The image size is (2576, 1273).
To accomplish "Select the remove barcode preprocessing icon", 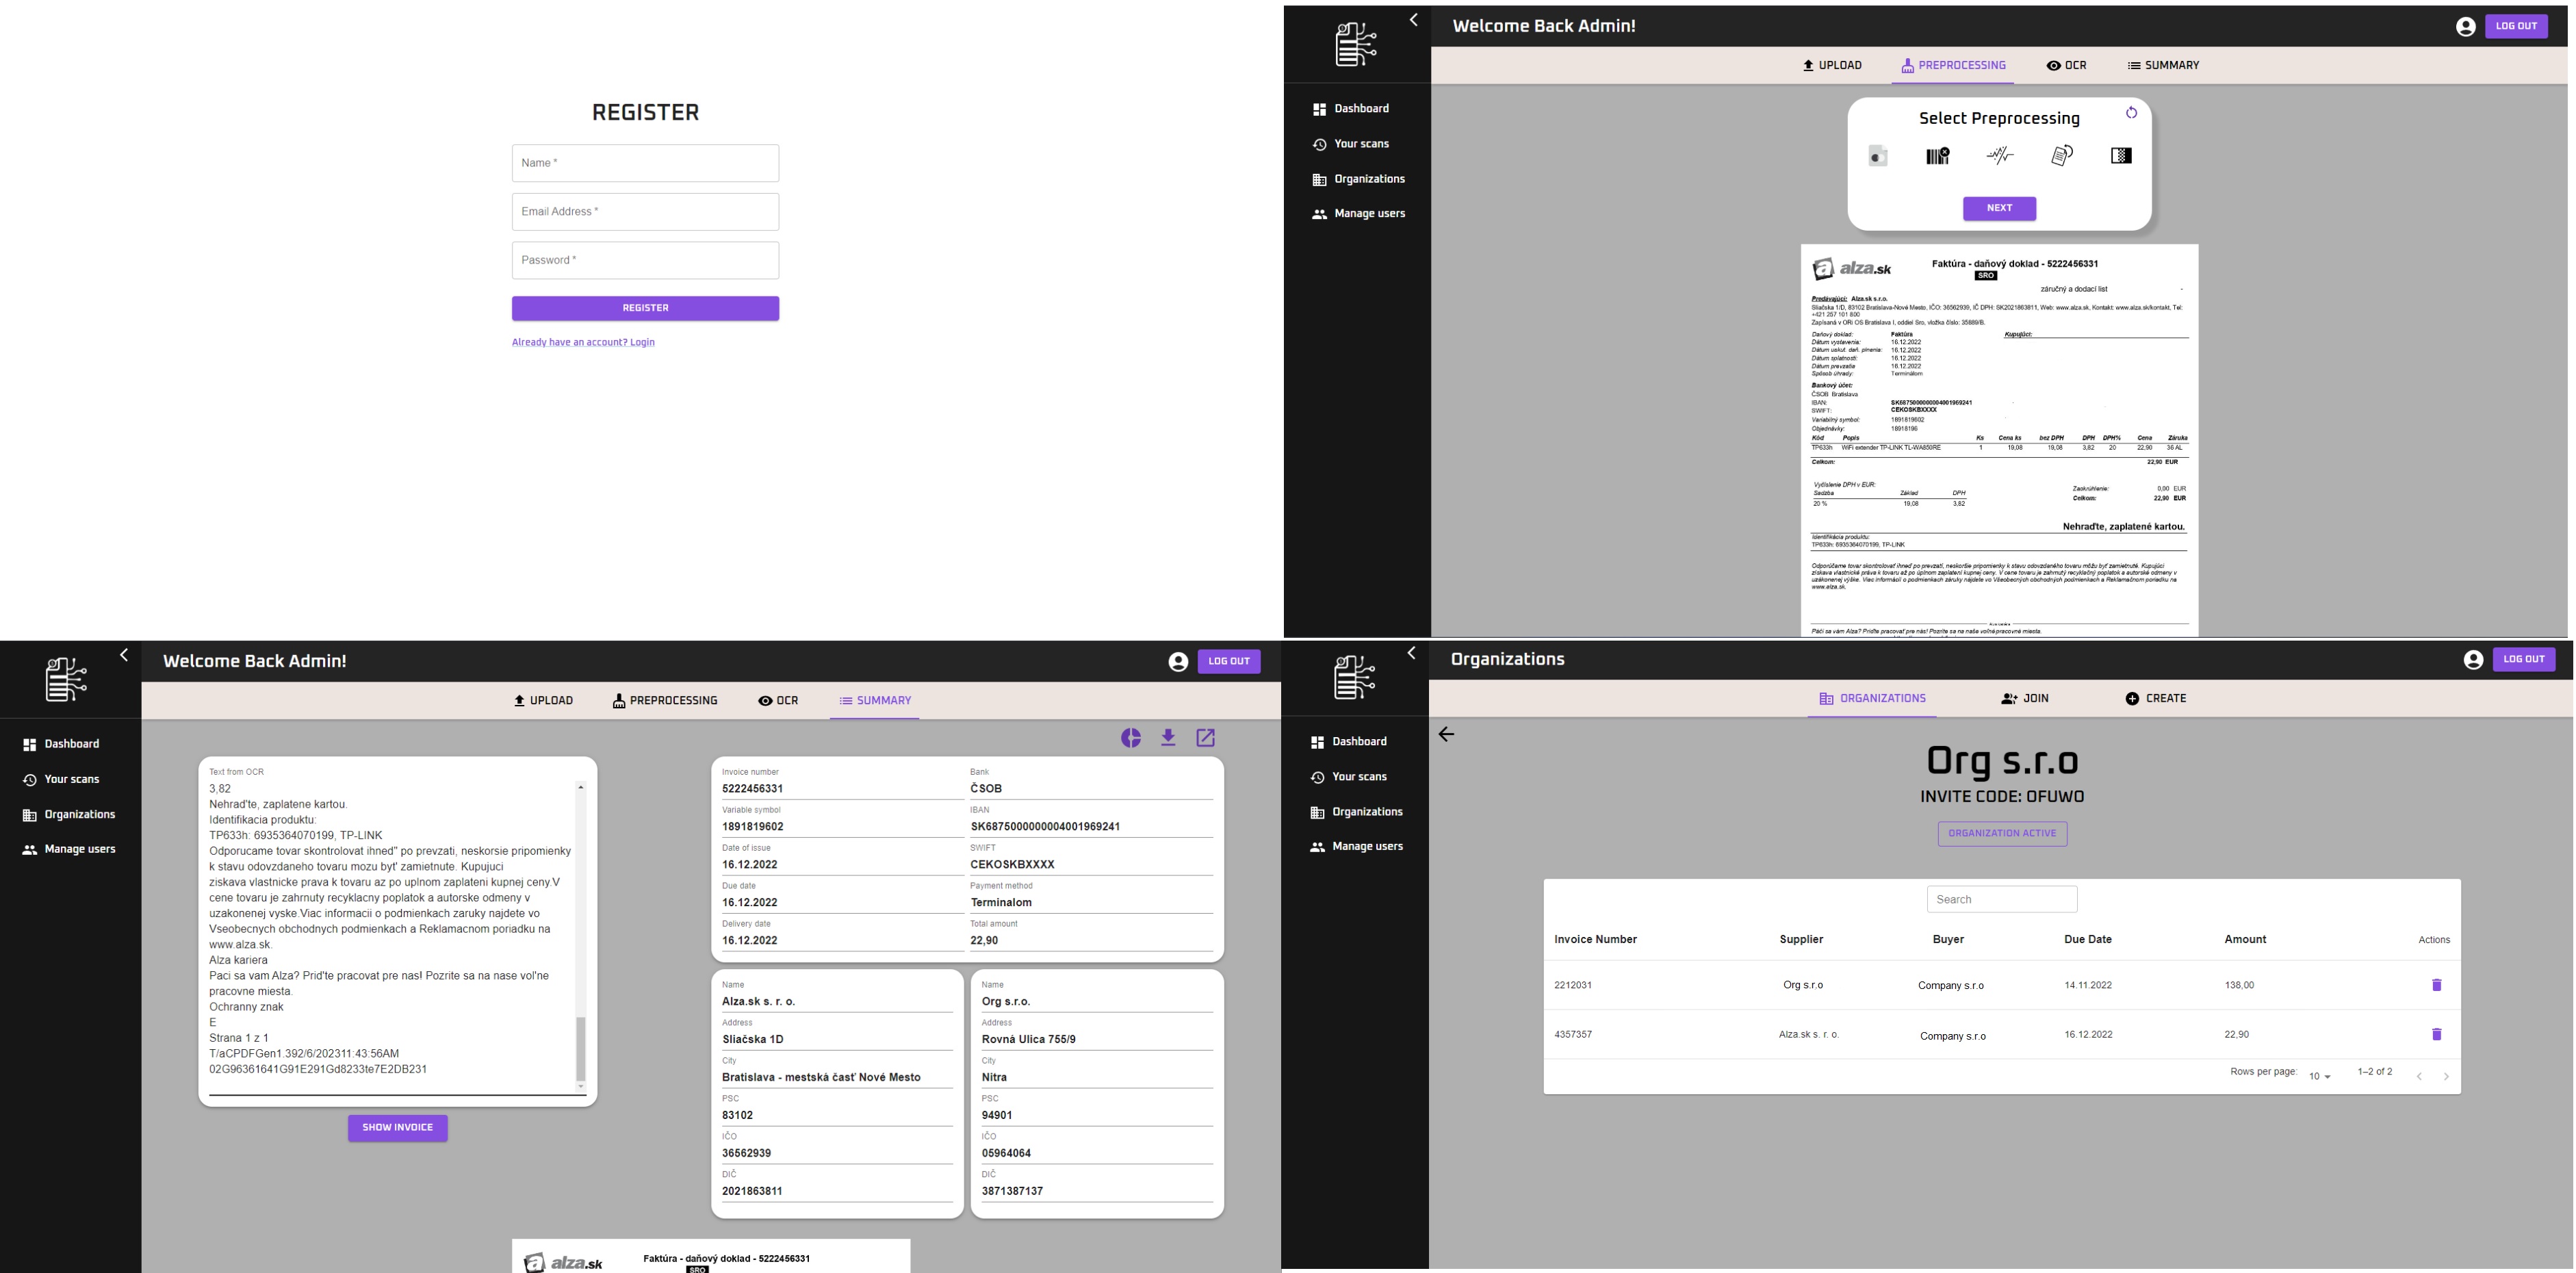I will [x=1937, y=156].
